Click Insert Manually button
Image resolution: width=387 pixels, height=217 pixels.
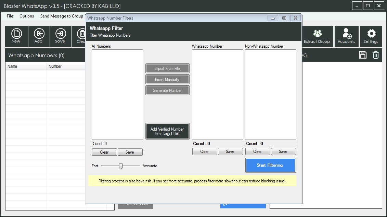click(167, 80)
